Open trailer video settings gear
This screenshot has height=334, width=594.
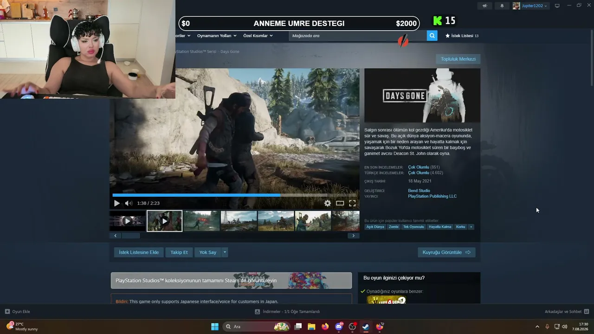point(328,203)
